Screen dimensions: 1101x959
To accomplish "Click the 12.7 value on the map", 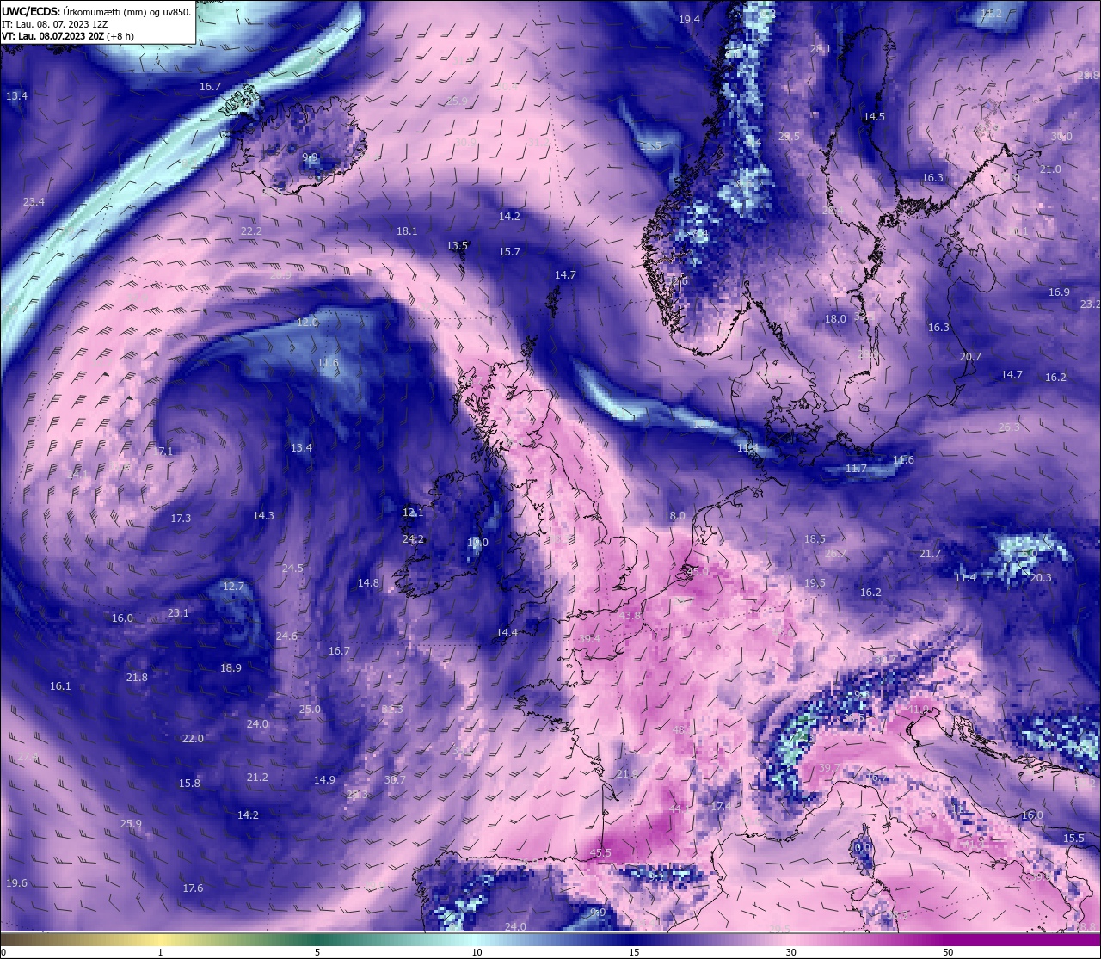I will coord(233,586).
